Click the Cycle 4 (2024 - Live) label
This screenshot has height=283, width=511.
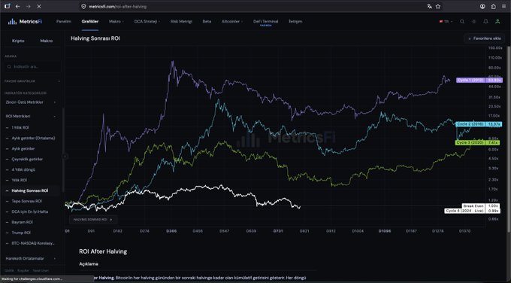(x=465, y=211)
